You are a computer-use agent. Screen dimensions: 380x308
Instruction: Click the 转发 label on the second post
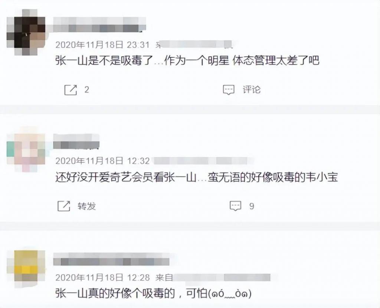point(87,206)
